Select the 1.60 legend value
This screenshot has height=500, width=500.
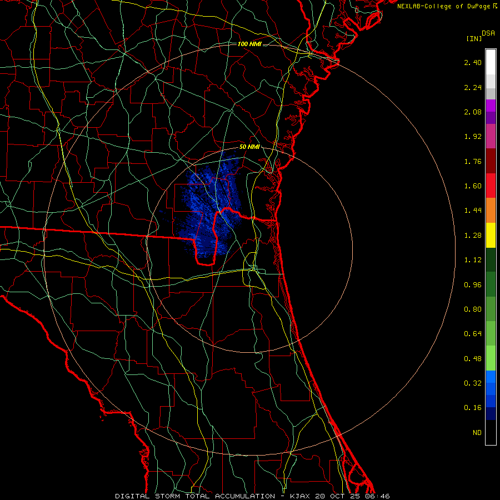[473, 186]
